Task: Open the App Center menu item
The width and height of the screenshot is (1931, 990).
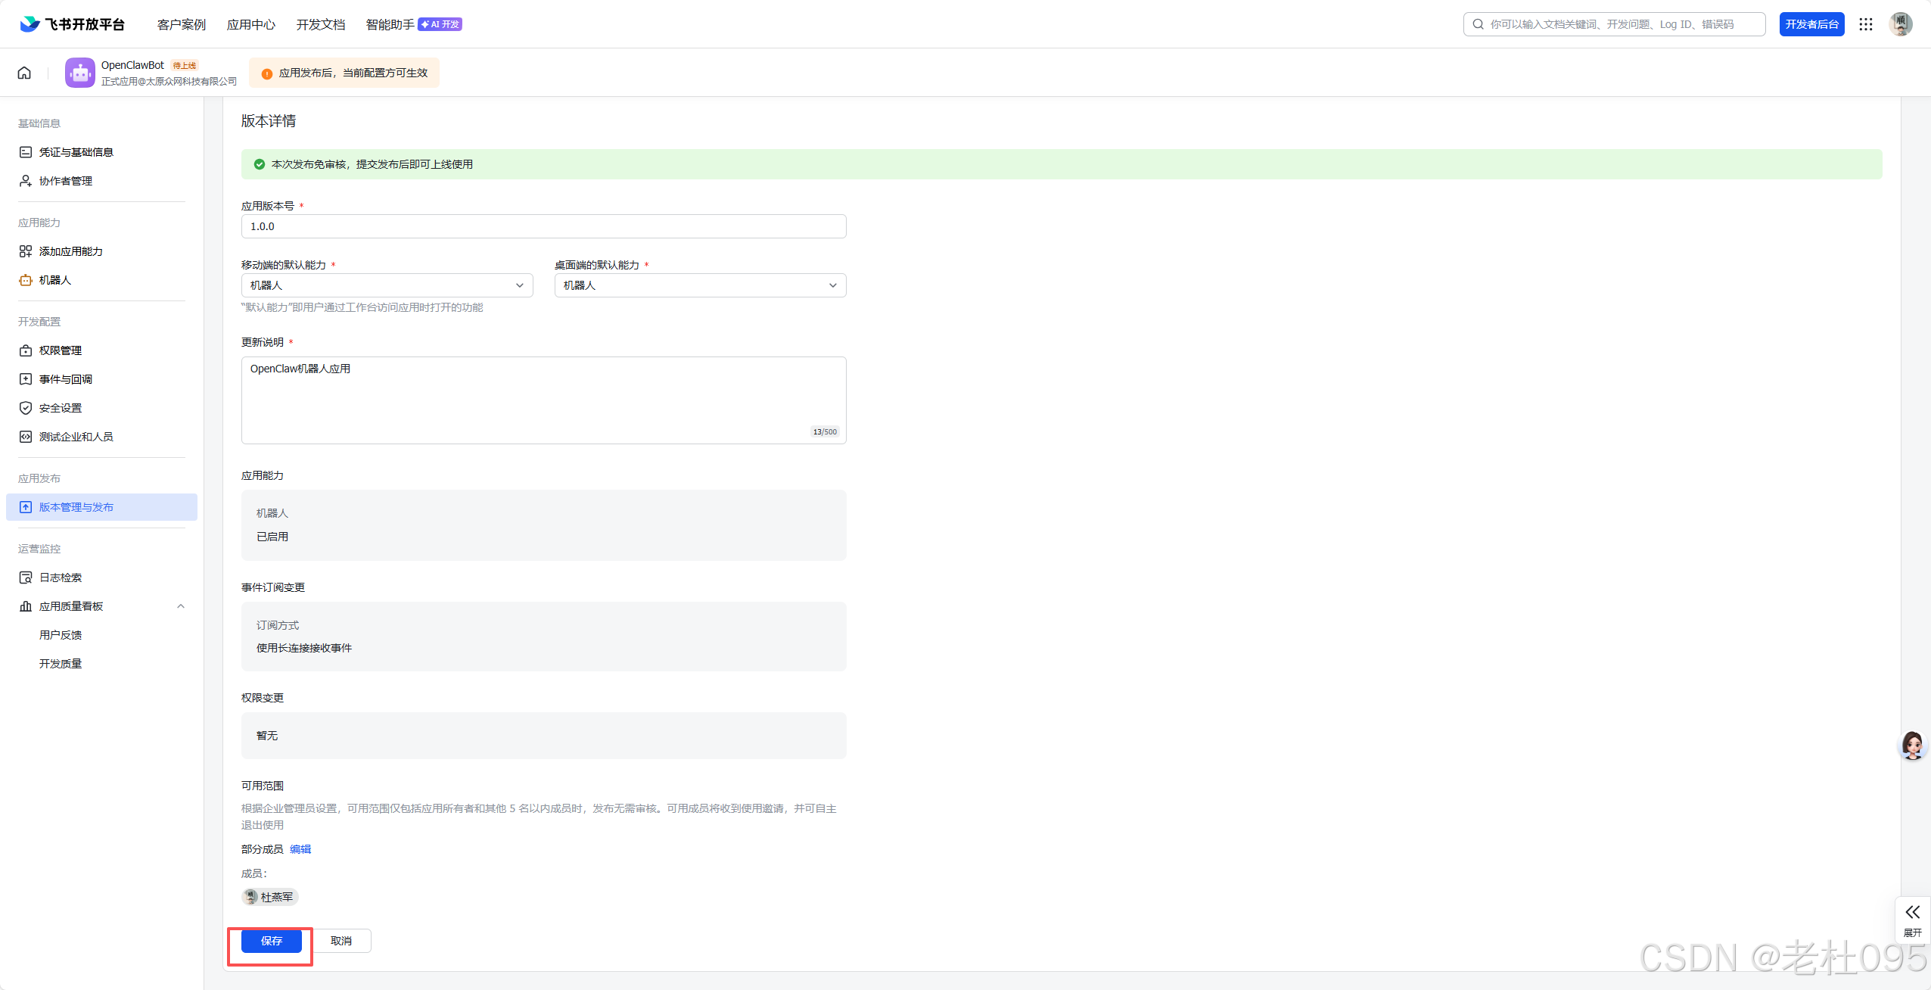Action: (251, 24)
